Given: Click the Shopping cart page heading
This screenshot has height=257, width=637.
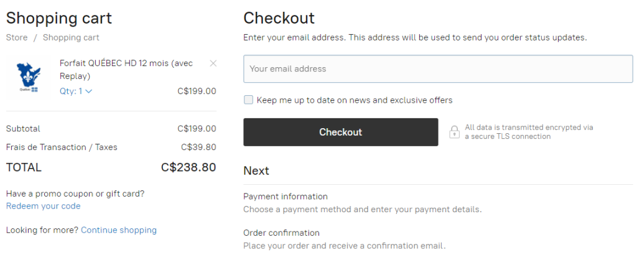Looking at the screenshot, I should pyautogui.click(x=59, y=17).
